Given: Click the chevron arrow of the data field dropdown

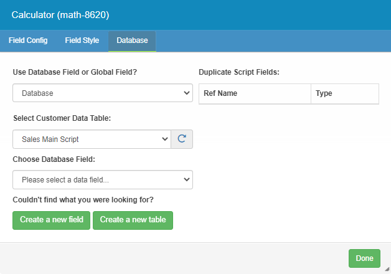Looking at the screenshot, I should 186,180.
